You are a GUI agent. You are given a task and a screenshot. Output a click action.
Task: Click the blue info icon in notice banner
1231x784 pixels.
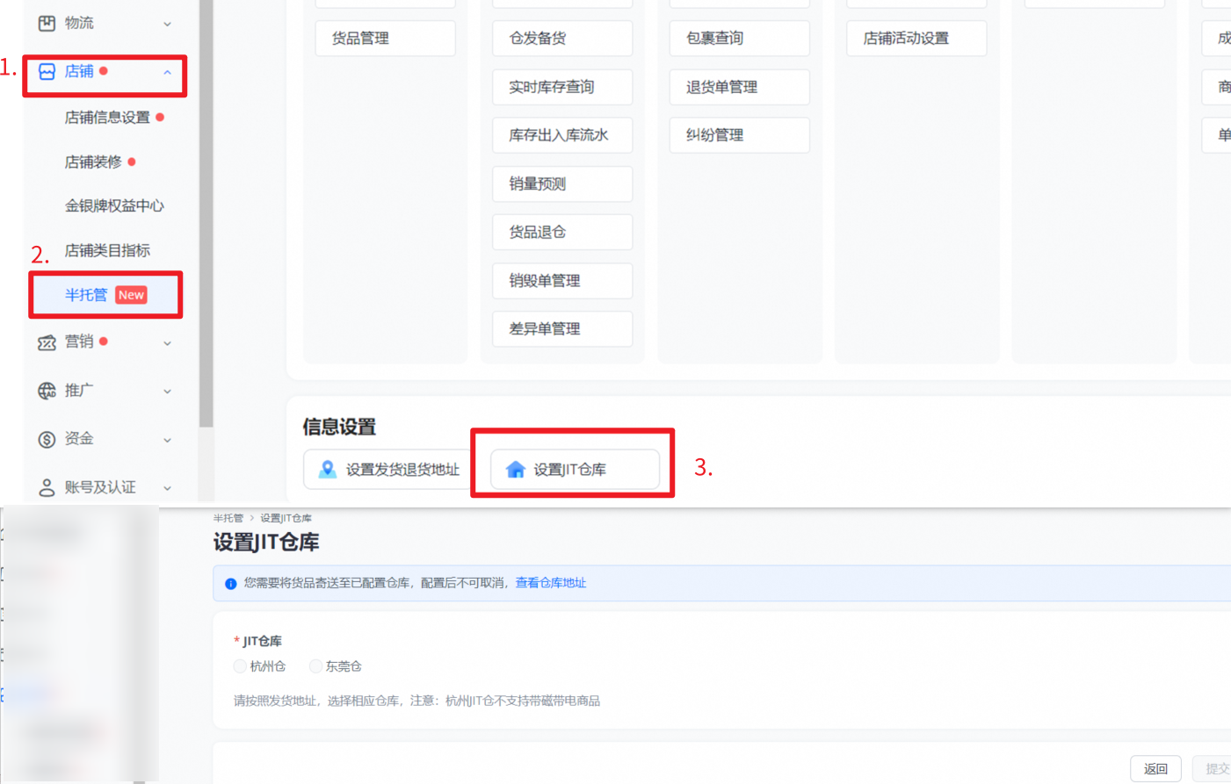point(231,584)
